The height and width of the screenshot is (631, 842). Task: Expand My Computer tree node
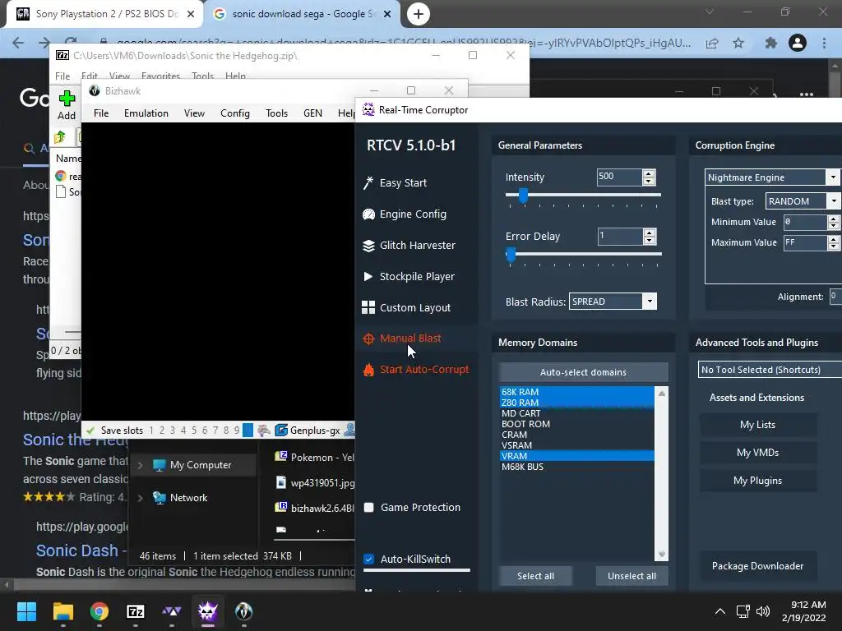pyautogui.click(x=140, y=465)
